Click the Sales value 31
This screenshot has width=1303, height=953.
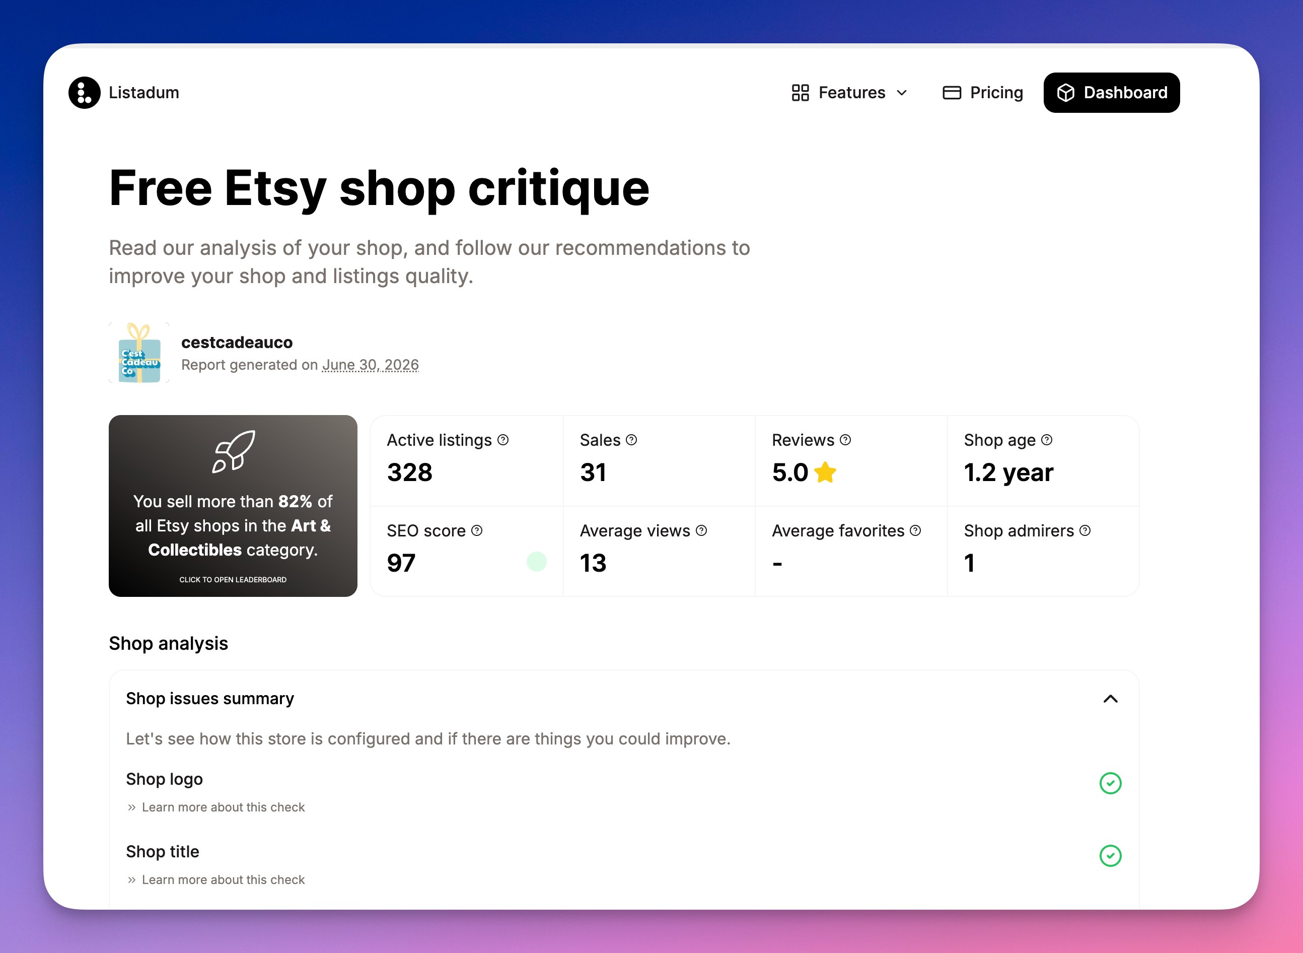point(593,472)
